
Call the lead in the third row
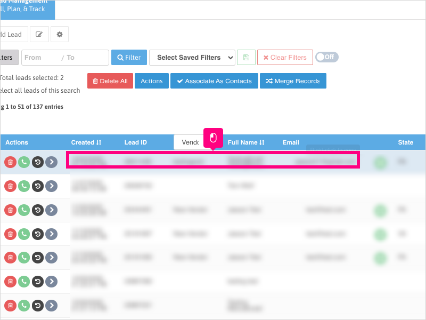coord(24,210)
